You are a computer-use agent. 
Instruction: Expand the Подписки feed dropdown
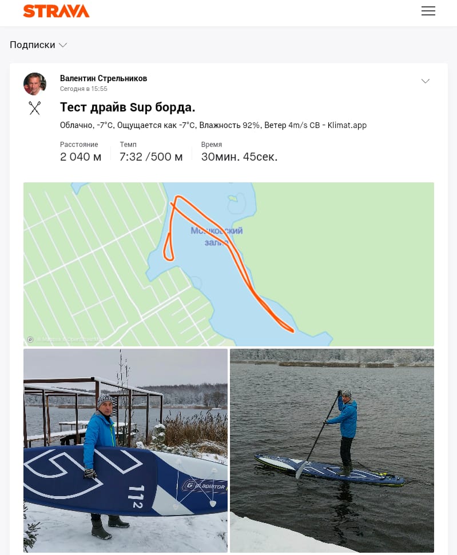coord(38,45)
